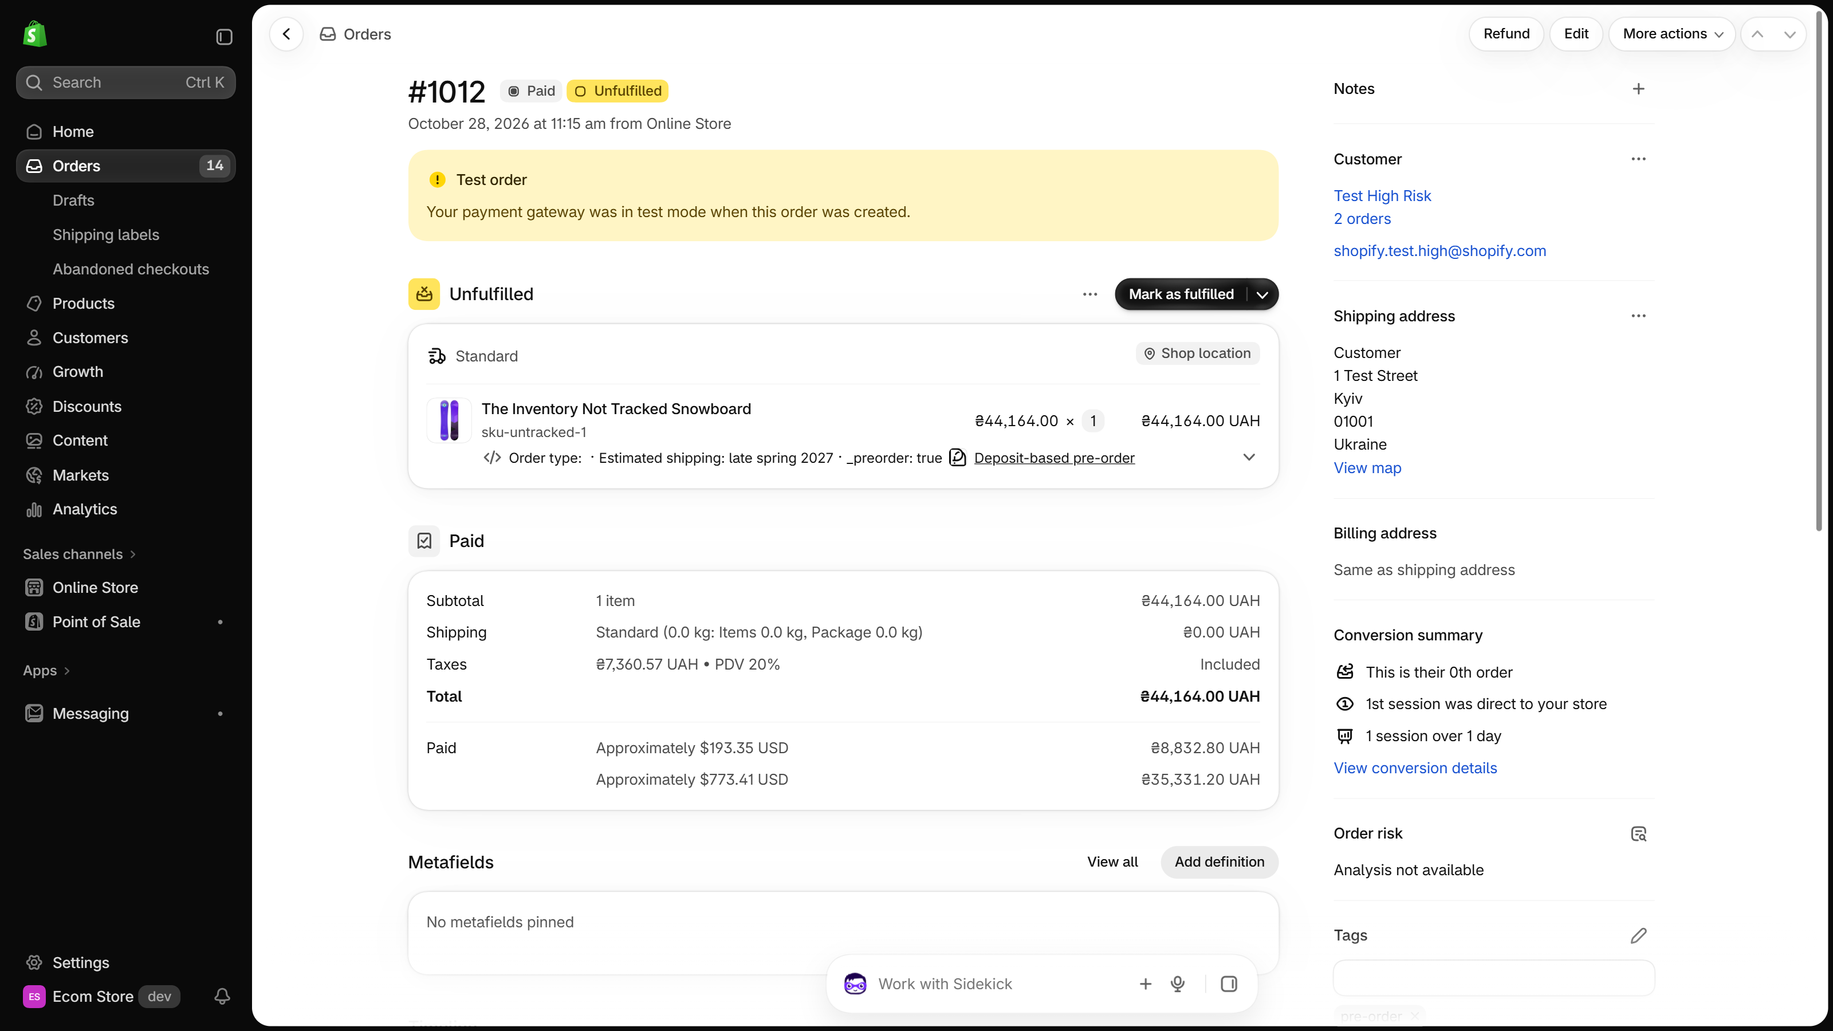This screenshot has width=1833, height=1031.
Task: Open View conversion details link
Action: tap(1415, 768)
